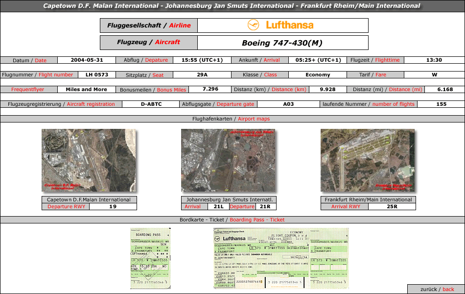The width and height of the screenshot is (465, 294).
Task: Select the class value Economy
Action: (x=318, y=75)
